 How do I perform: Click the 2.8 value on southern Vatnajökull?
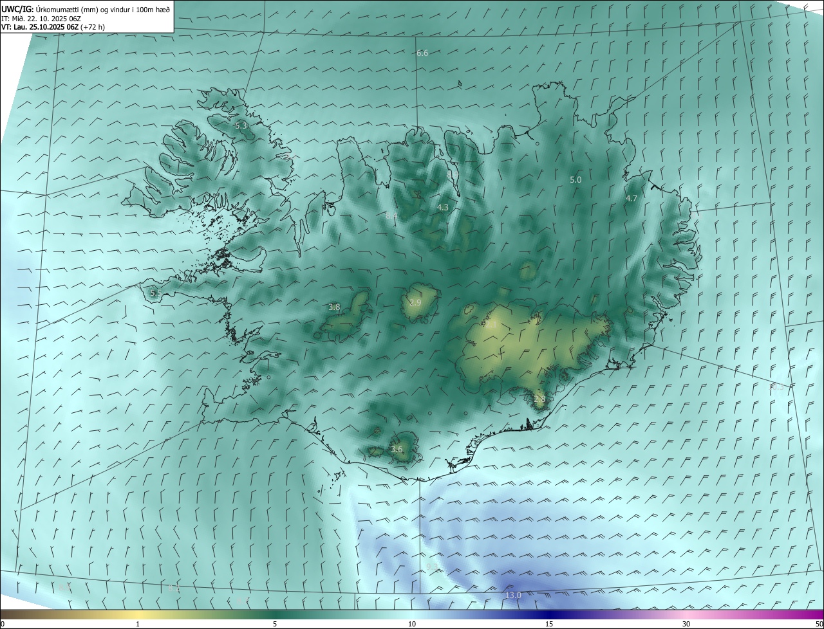pyautogui.click(x=539, y=399)
